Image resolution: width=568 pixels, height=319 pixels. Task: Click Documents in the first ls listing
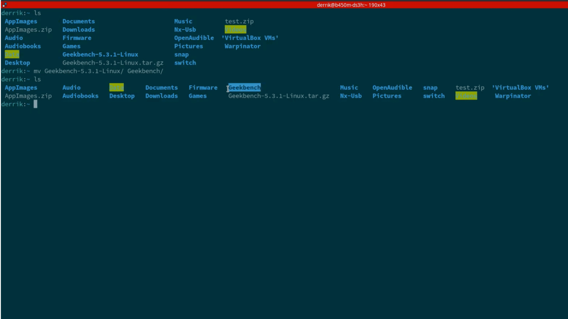[x=79, y=21]
